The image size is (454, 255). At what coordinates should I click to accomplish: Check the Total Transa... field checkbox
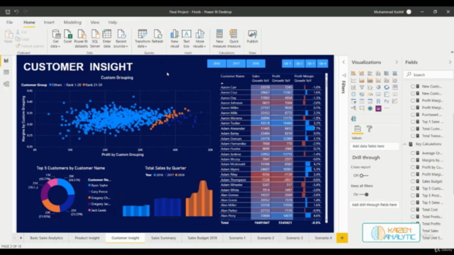pos(413,136)
